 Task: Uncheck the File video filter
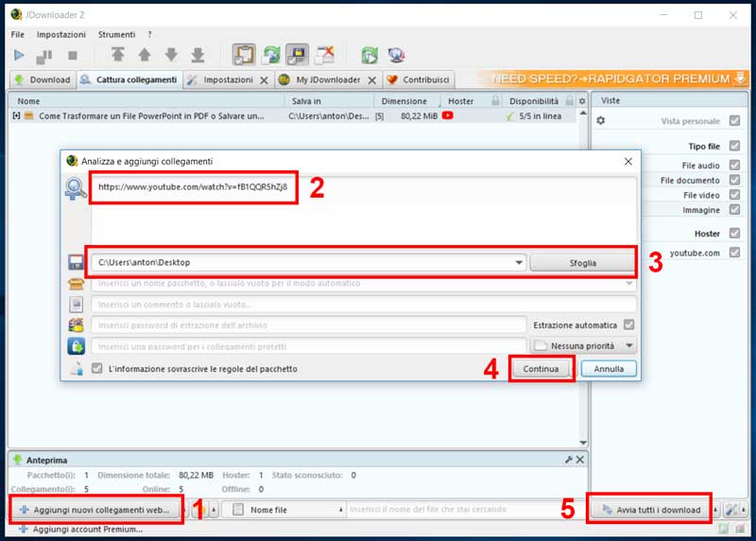[735, 195]
